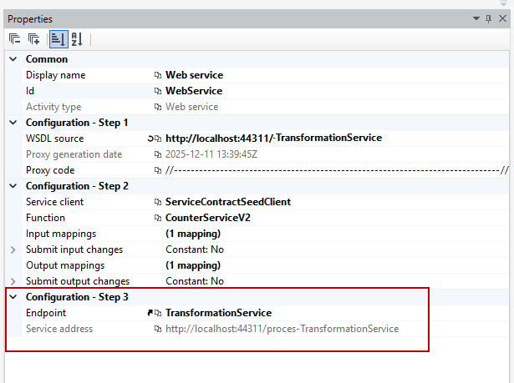Viewport: 514px width, 383px height.
Task: Click the expand all categories toolbar icon
Action: coord(33,39)
